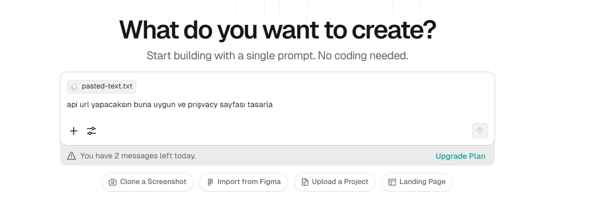Select the pasted-text.txt attachment chip
This screenshot has width=606, height=215.
click(102, 87)
